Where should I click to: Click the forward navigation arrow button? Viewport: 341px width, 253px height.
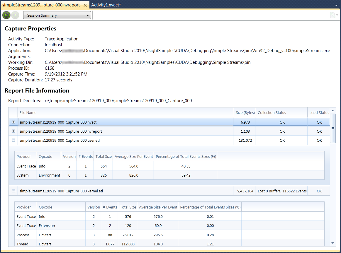pos(15,15)
